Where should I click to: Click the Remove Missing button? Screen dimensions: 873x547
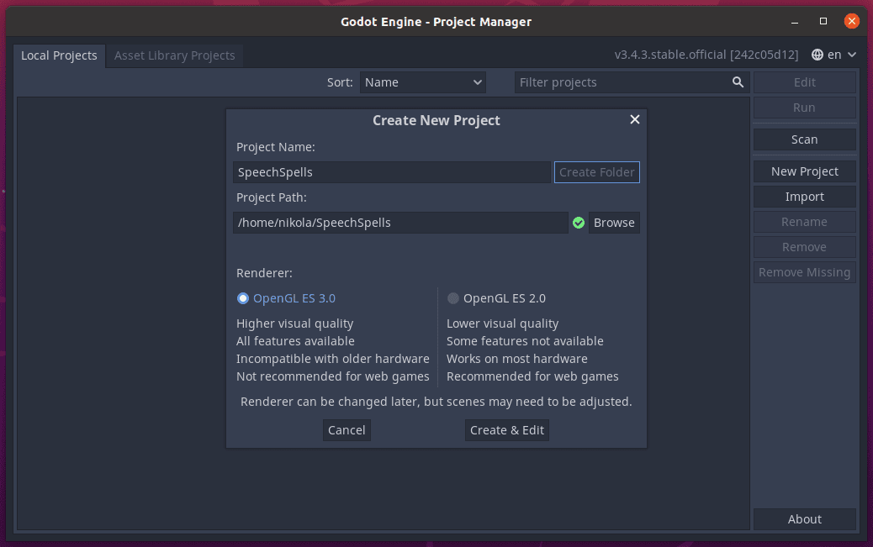click(805, 272)
